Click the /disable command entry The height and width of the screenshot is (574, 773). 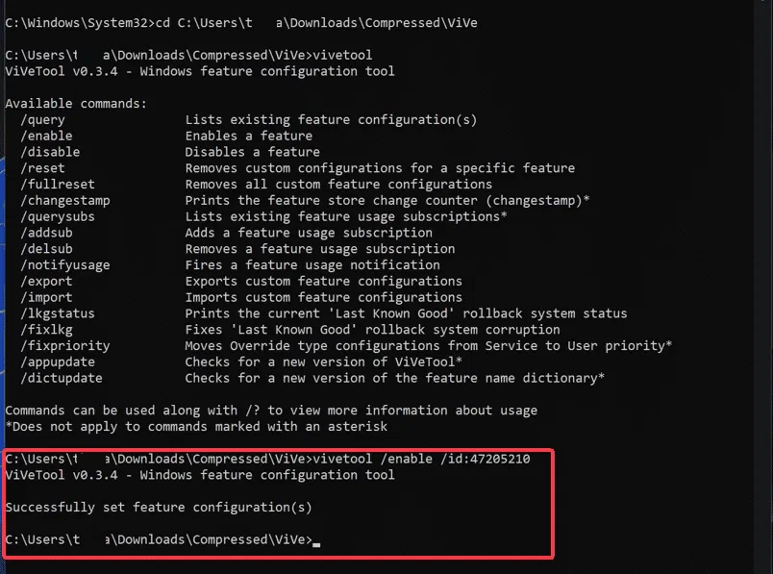pyautogui.click(x=53, y=152)
